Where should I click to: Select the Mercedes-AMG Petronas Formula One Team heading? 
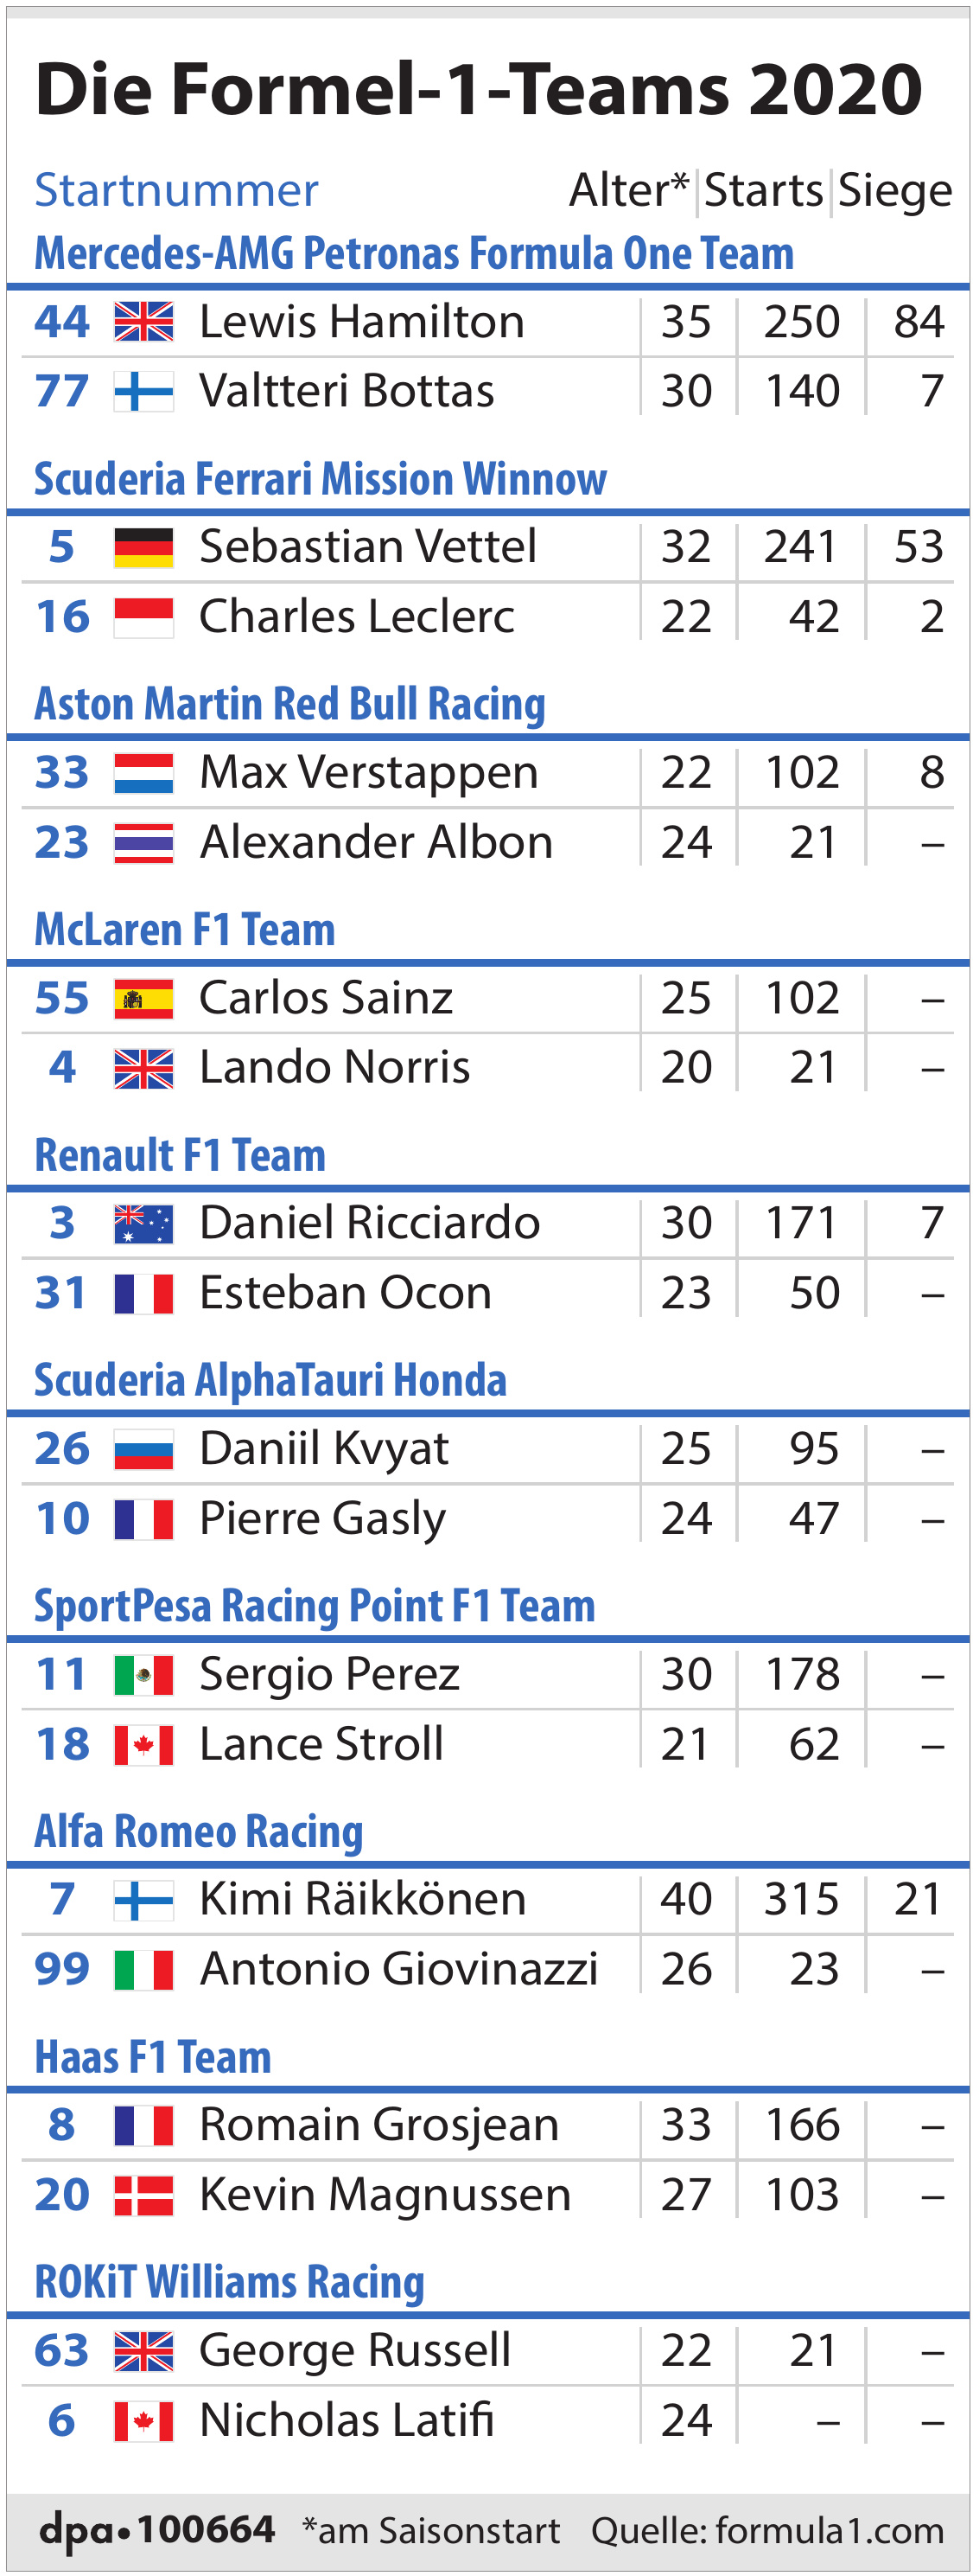[414, 254]
